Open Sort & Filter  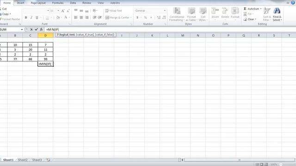pos(267,14)
